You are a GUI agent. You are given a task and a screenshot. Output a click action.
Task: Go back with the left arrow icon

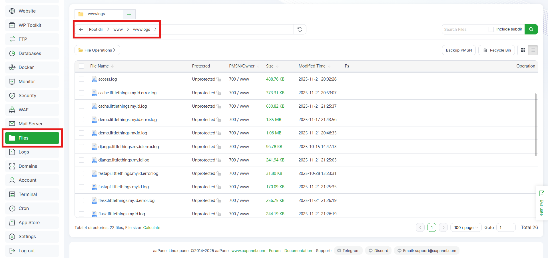click(x=81, y=29)
